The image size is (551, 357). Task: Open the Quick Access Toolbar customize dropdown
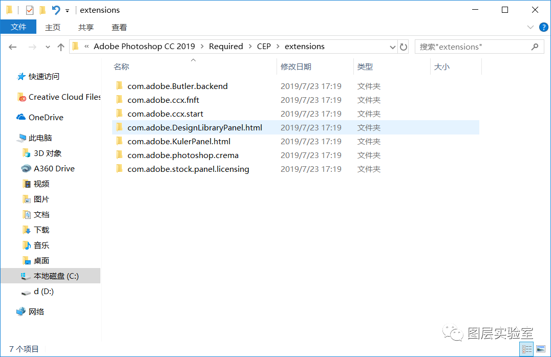[67, 11]
